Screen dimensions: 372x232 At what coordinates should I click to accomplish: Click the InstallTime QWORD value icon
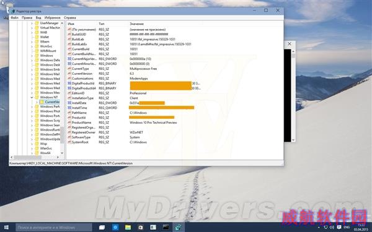[x=69, y=108]
